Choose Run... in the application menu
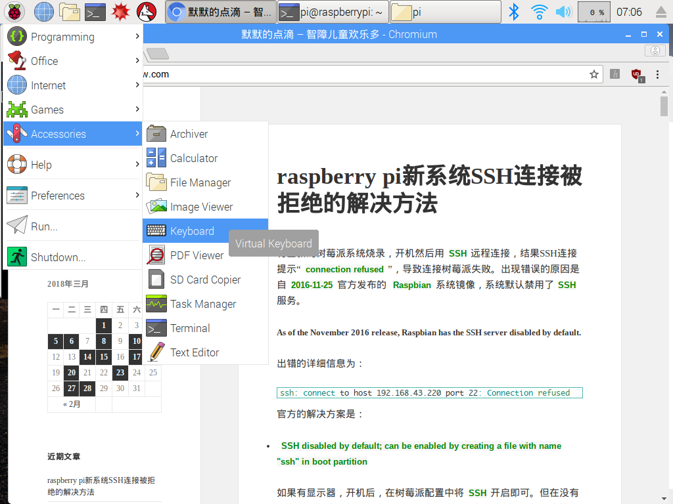673x504 pixels. (x=44, y=226)
